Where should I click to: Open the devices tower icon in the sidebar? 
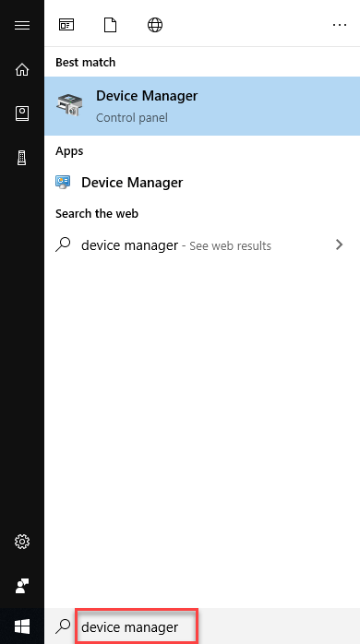22,158
